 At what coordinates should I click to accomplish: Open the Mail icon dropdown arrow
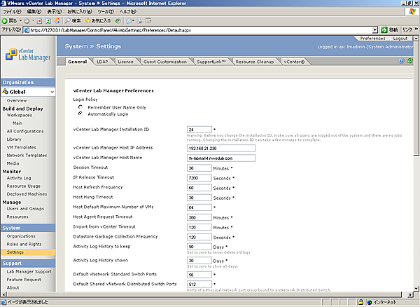click(134, 20)
